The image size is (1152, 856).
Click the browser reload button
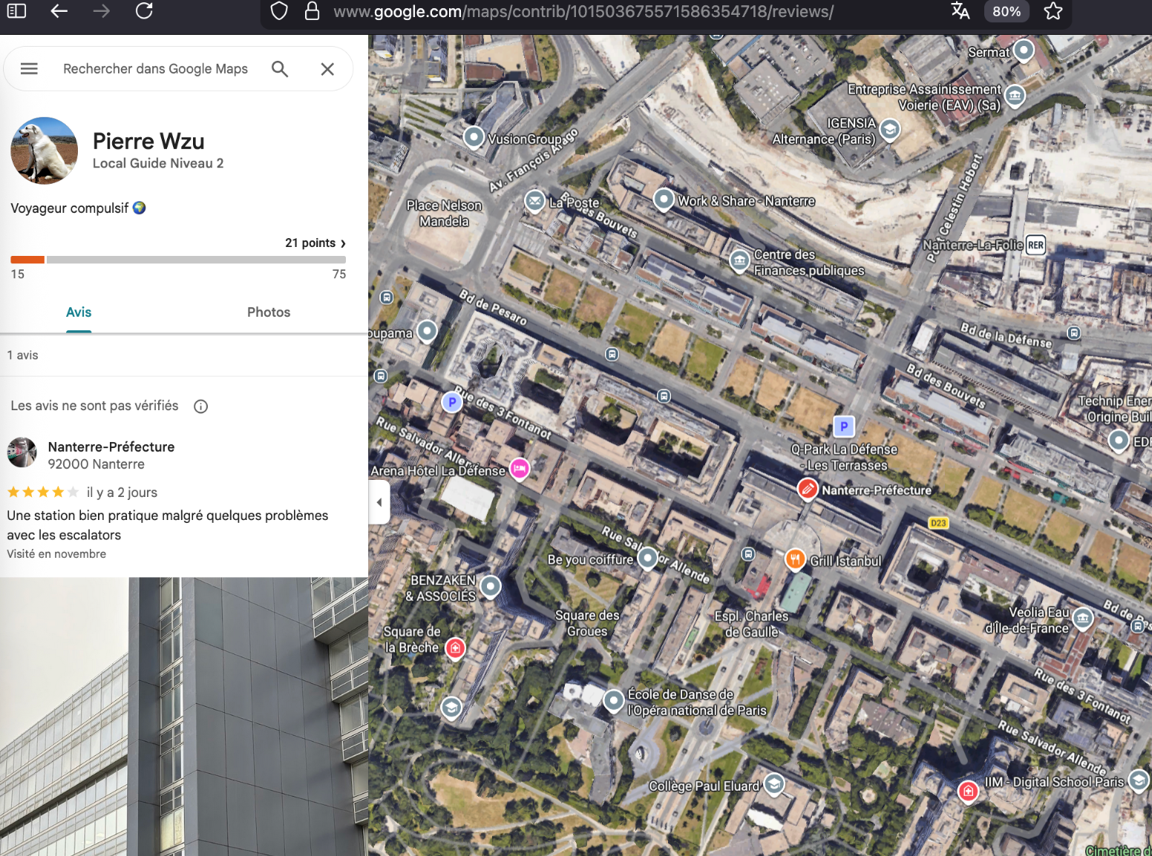[144, 11]
